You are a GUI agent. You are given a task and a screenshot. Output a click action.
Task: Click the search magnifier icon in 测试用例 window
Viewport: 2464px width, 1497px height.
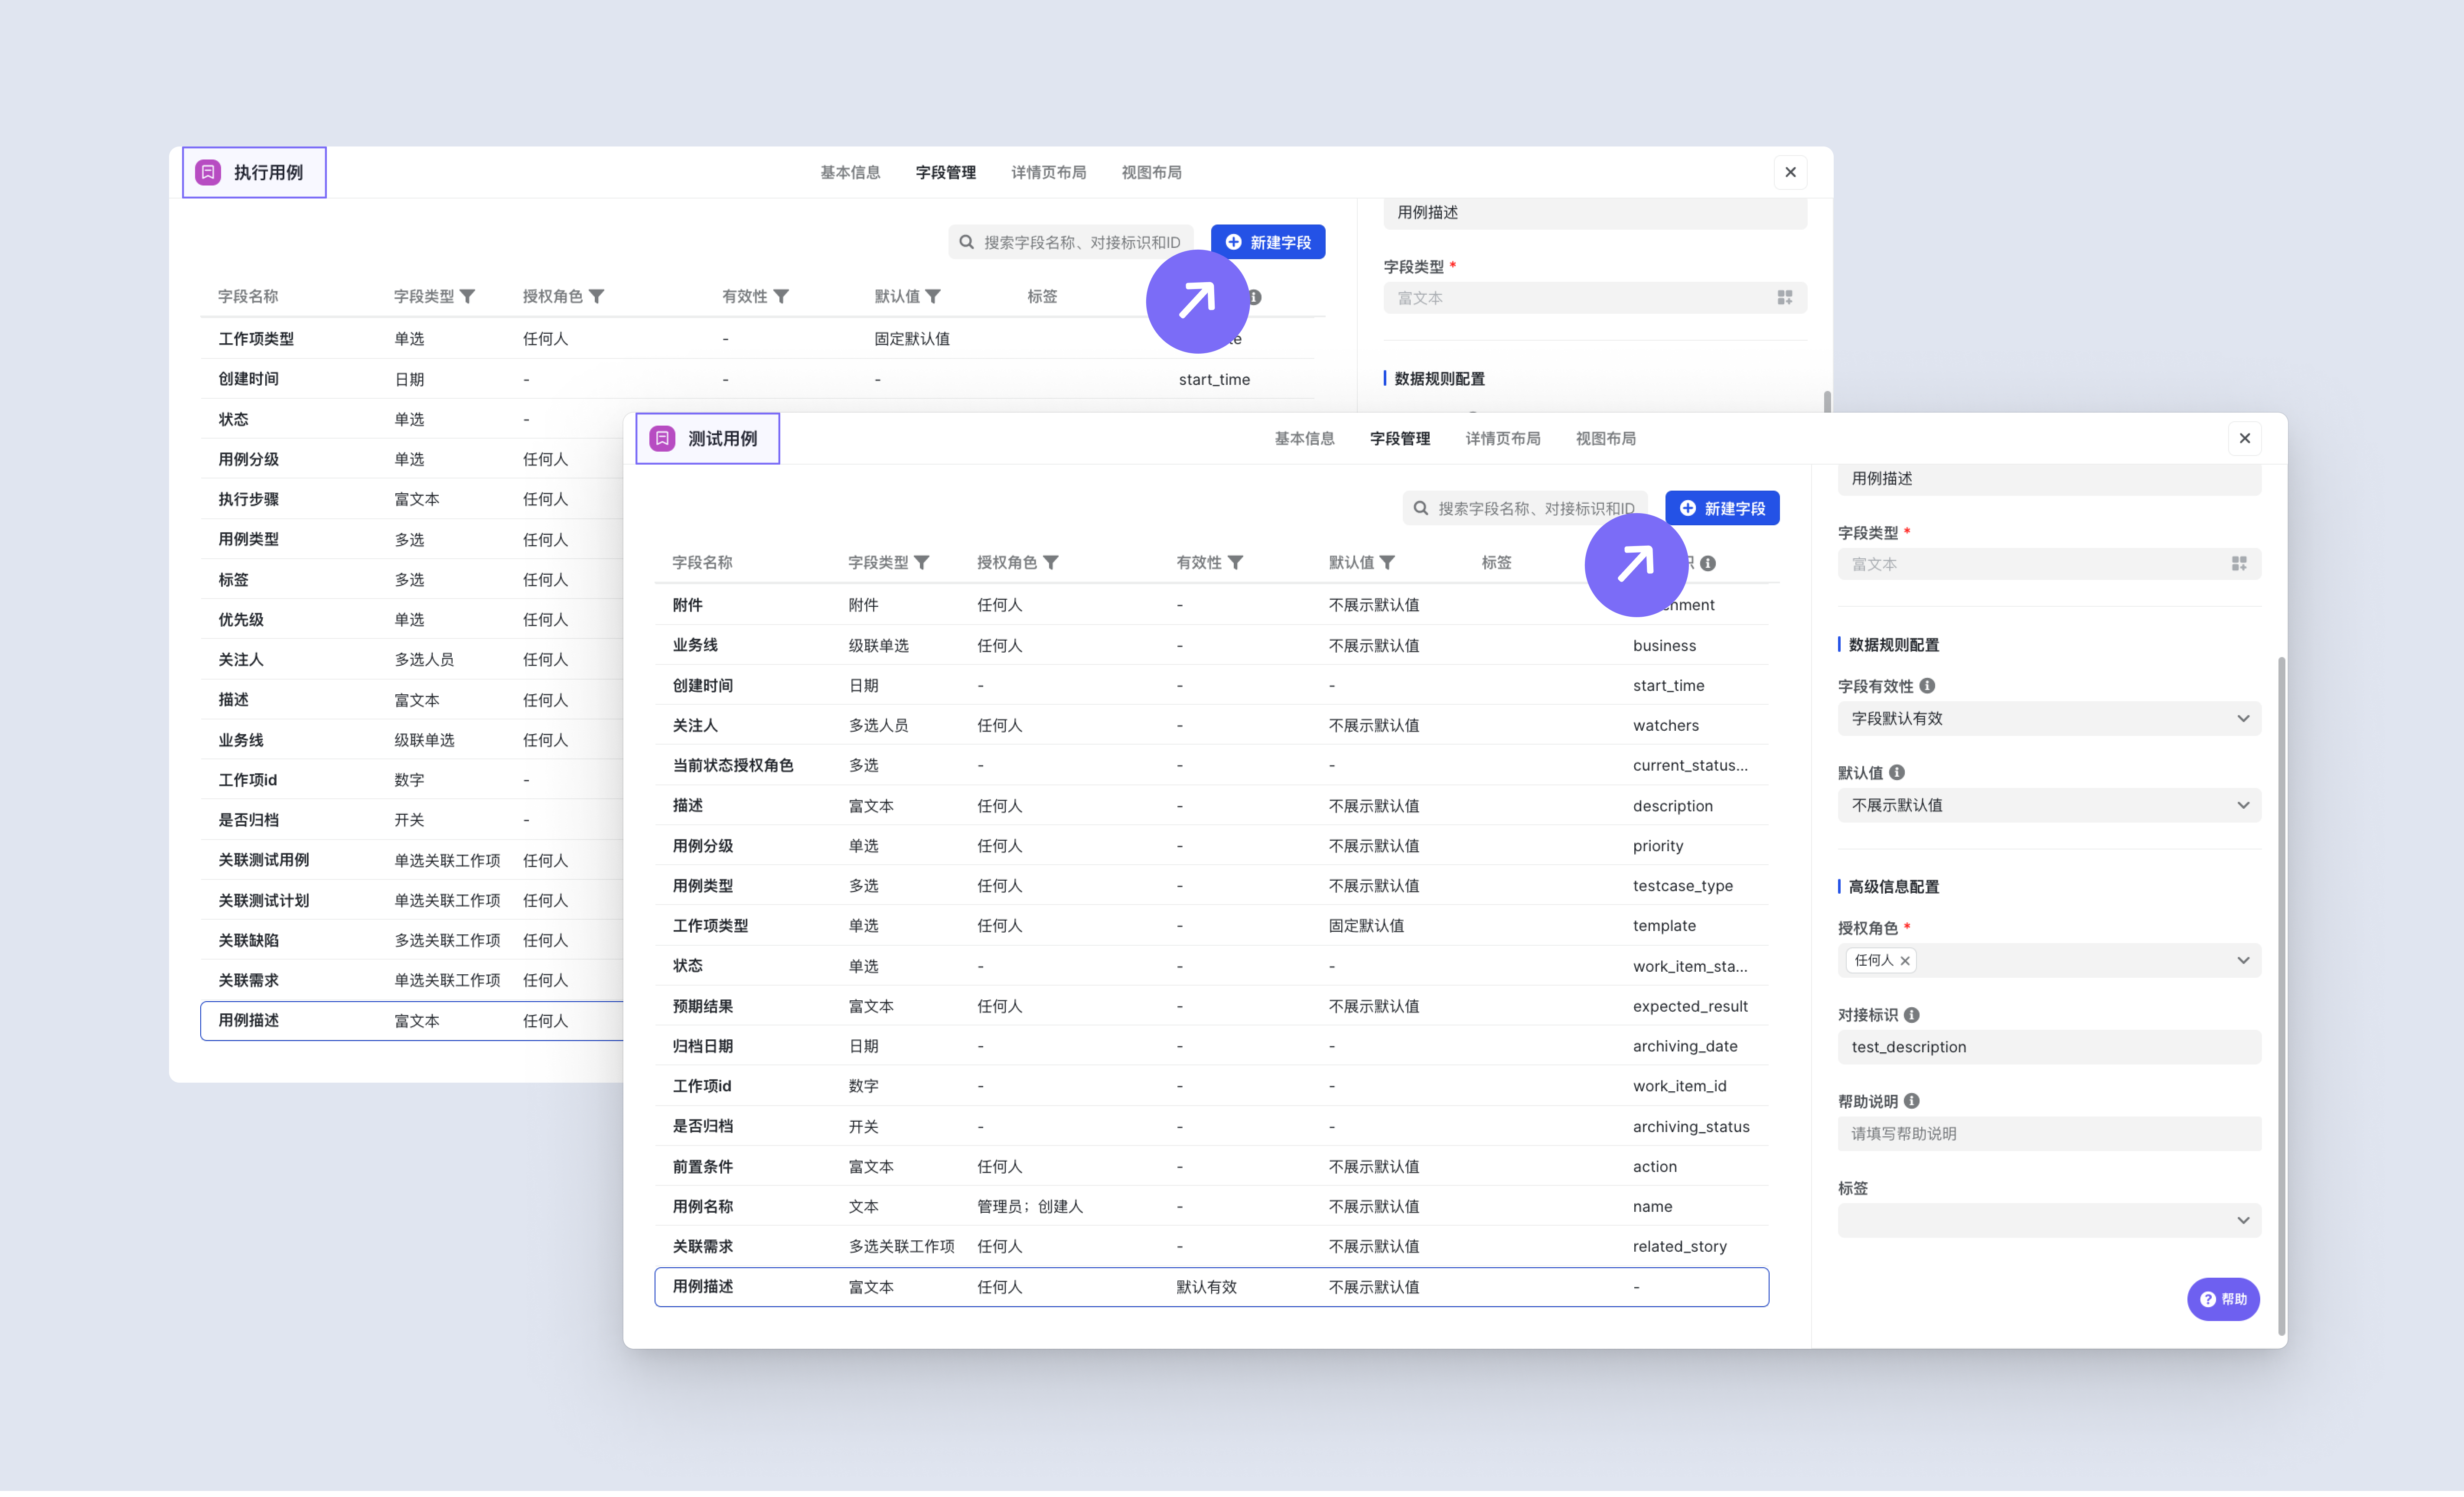click(x=1421, y=509)
